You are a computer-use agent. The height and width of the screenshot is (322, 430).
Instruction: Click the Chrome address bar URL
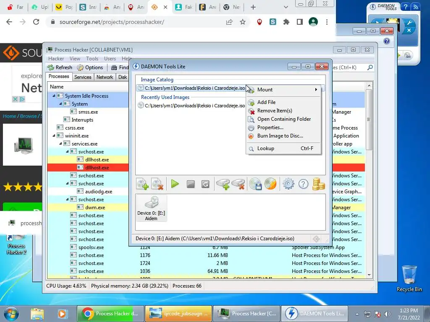click(112, 22)
